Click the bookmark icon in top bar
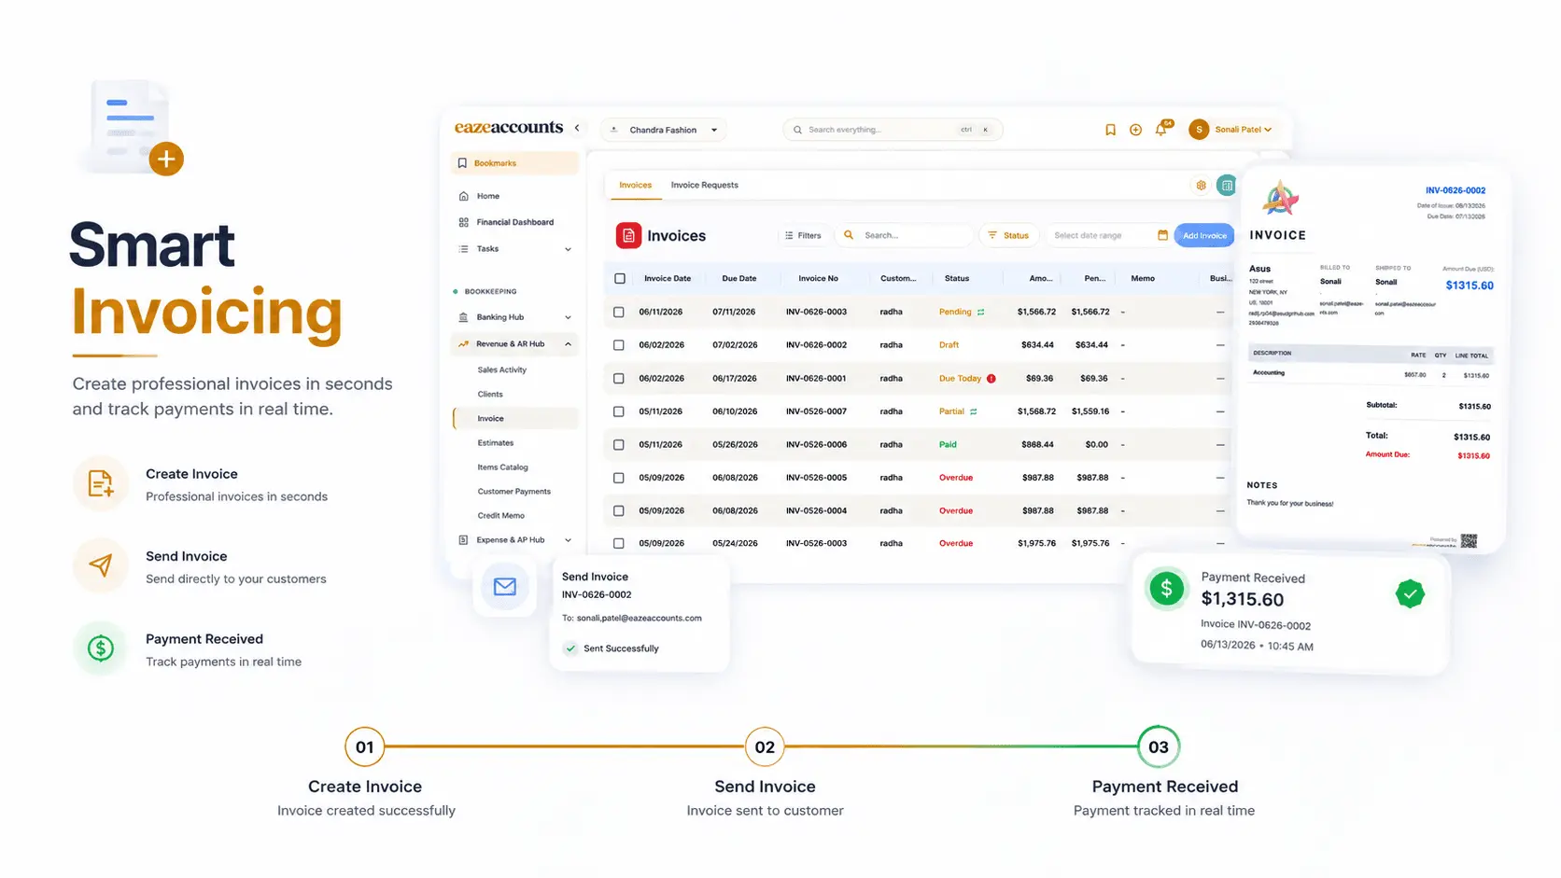Image resolution: width=1561 pixels, height=878 pixels. pyautogui.click(x=1110, y=130)
